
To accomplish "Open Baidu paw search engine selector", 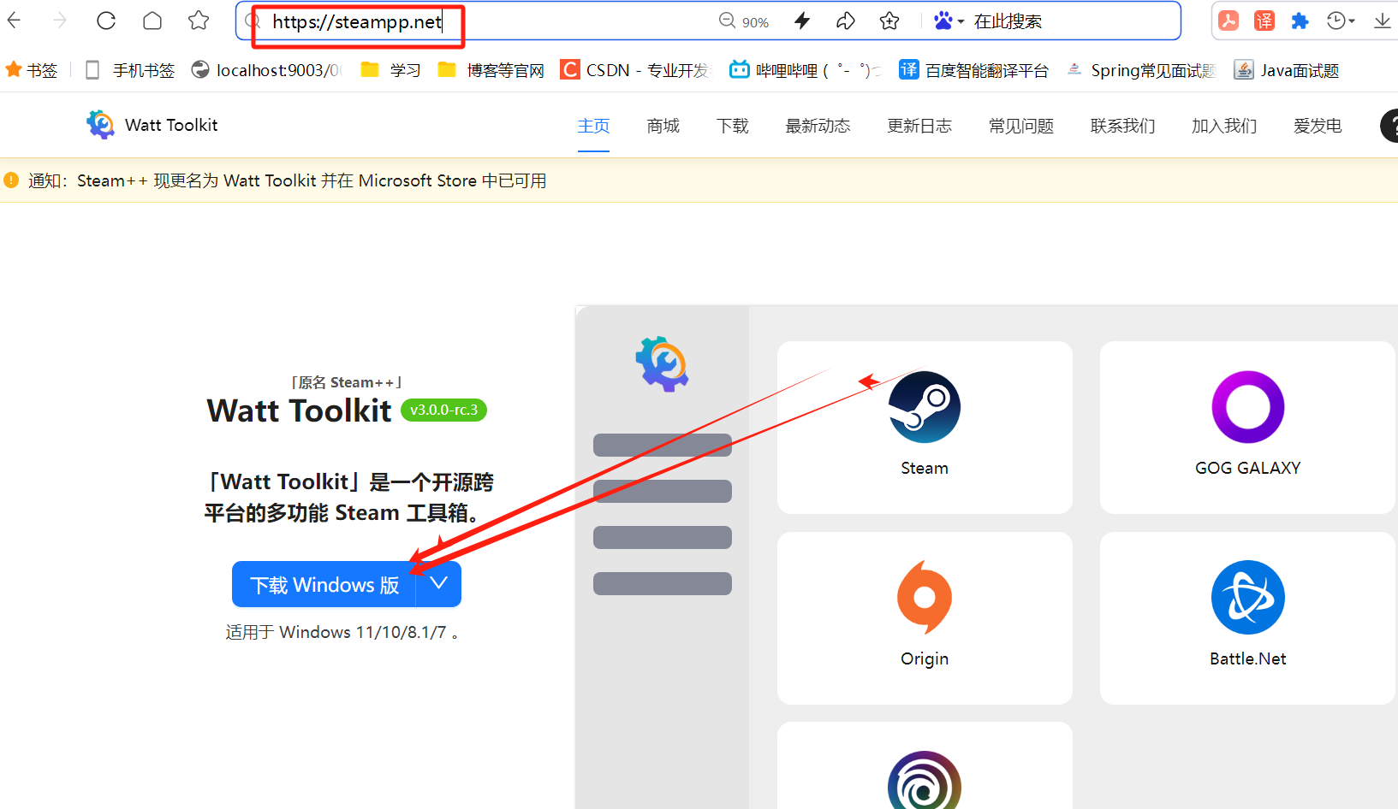I will 949,21.
